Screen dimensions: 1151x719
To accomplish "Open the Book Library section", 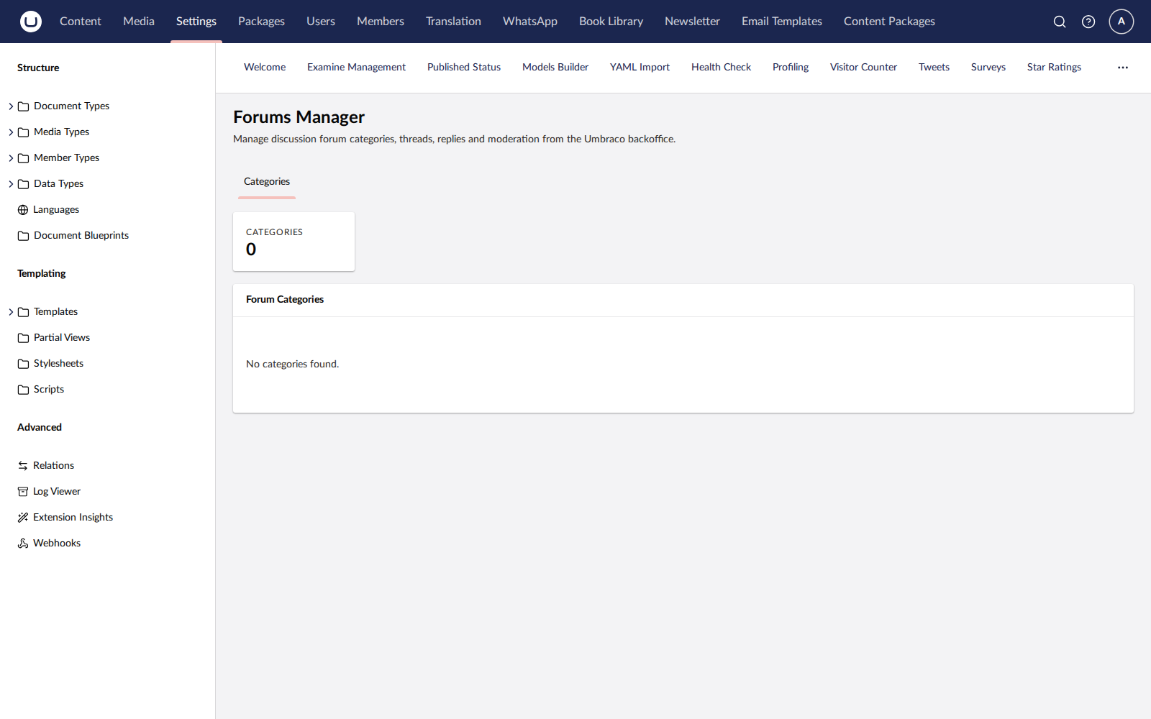I will pos(611,22).
